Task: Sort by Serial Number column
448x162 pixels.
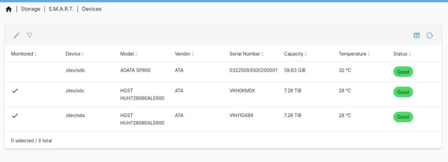Action: coord(246,54)
